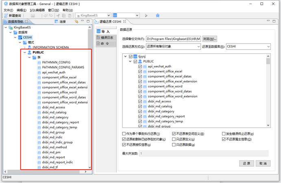The width and height of the screenshot is (281, 183).
Task: Click the backup file path field
Action: pos(173,39)
